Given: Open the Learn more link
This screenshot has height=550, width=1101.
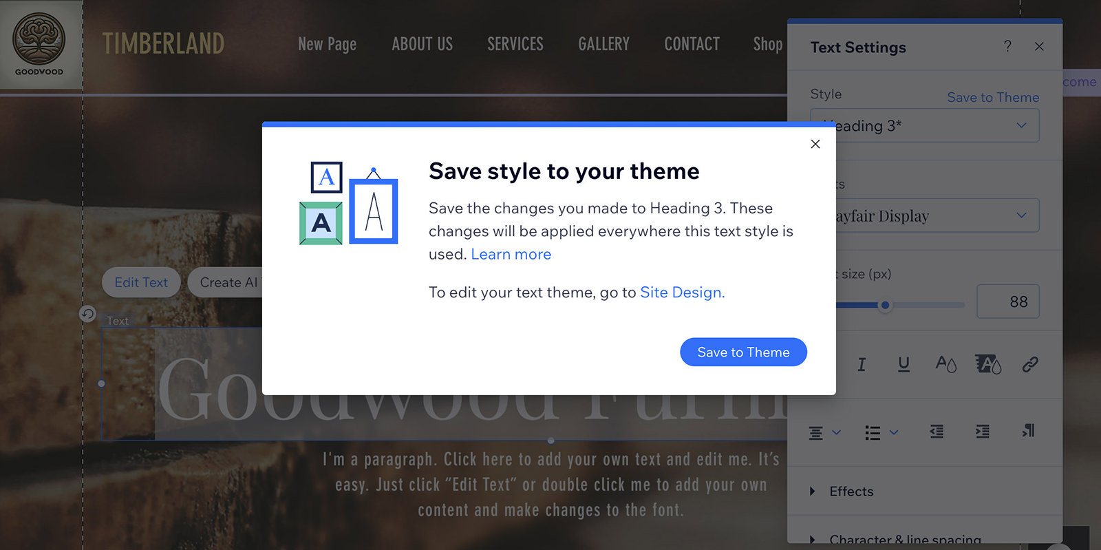Looking at the screenshot, I should tap(511, 254).
